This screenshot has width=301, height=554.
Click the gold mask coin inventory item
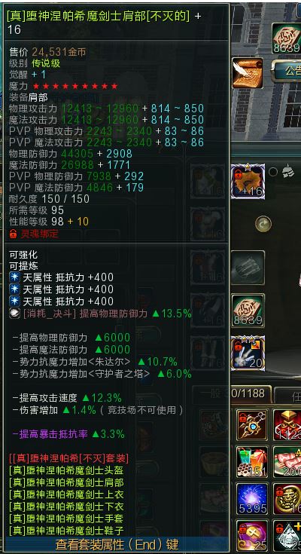point(287,498)
